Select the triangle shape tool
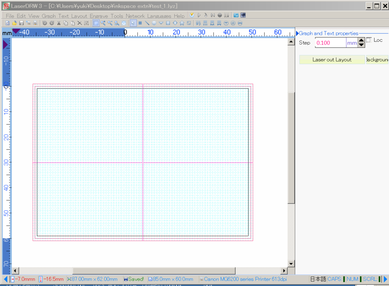Viewport: 389px width, 286px height. 161,23
